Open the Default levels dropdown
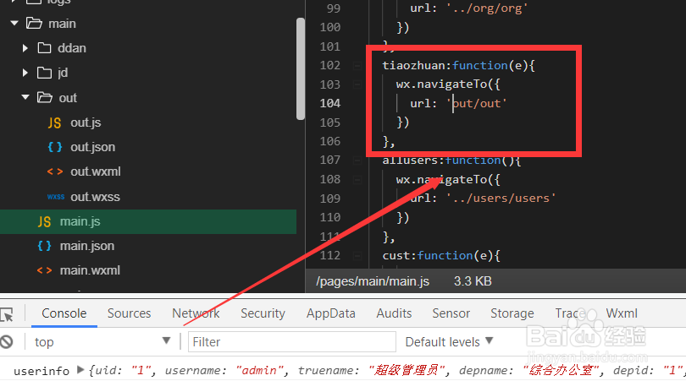This screenshot has width=686, height=381. pyautogui.click(x=449, y=342)
